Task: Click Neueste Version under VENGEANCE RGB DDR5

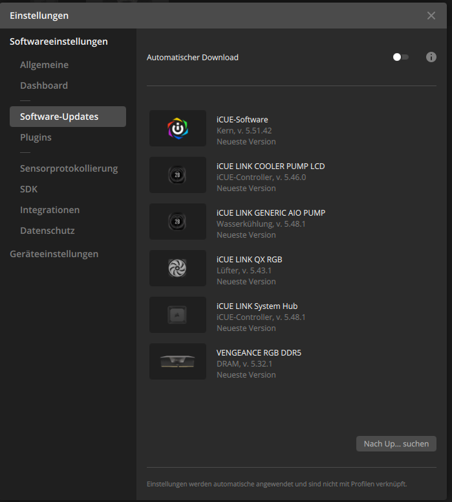Action: coord(246,375)
